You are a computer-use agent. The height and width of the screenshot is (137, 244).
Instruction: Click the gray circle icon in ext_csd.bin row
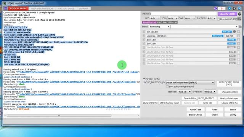pyautogui.click(x=234, y=32)
